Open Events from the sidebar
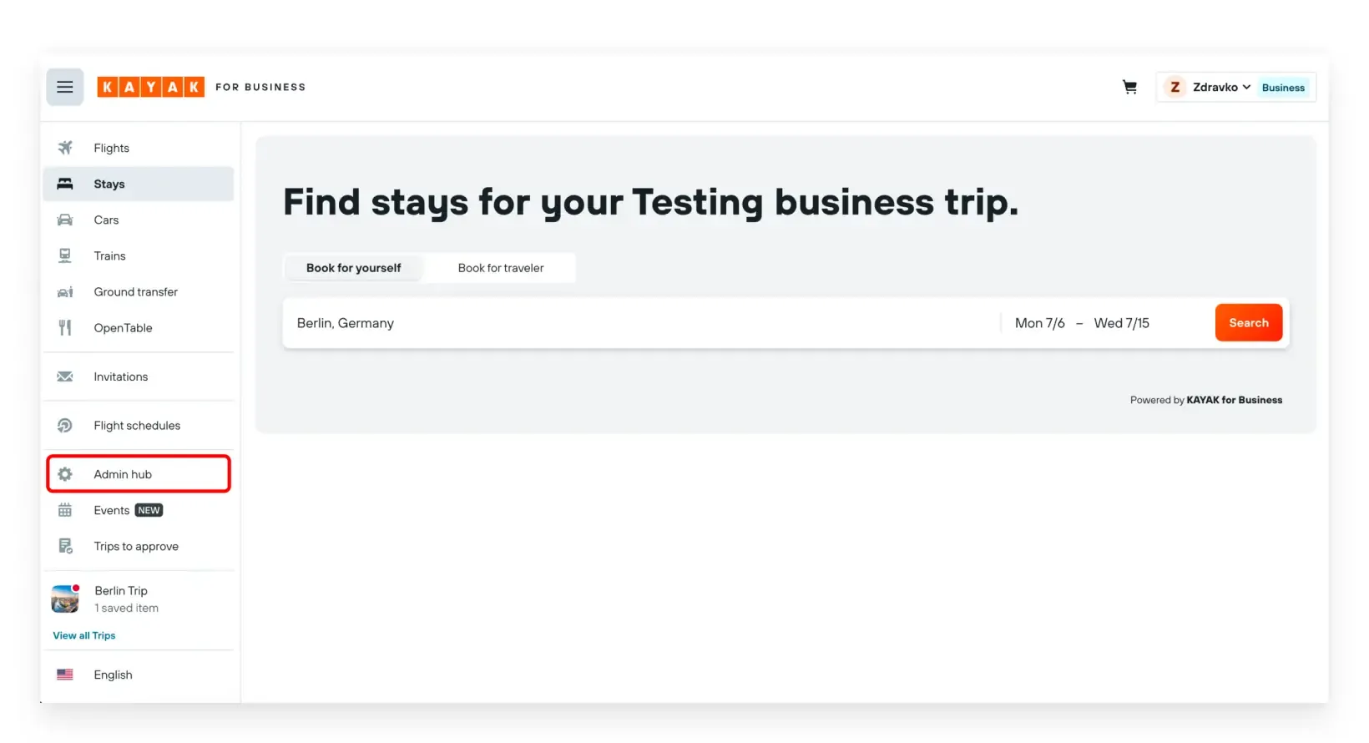This screenshot has height=743, width=1369. (139, 510)
